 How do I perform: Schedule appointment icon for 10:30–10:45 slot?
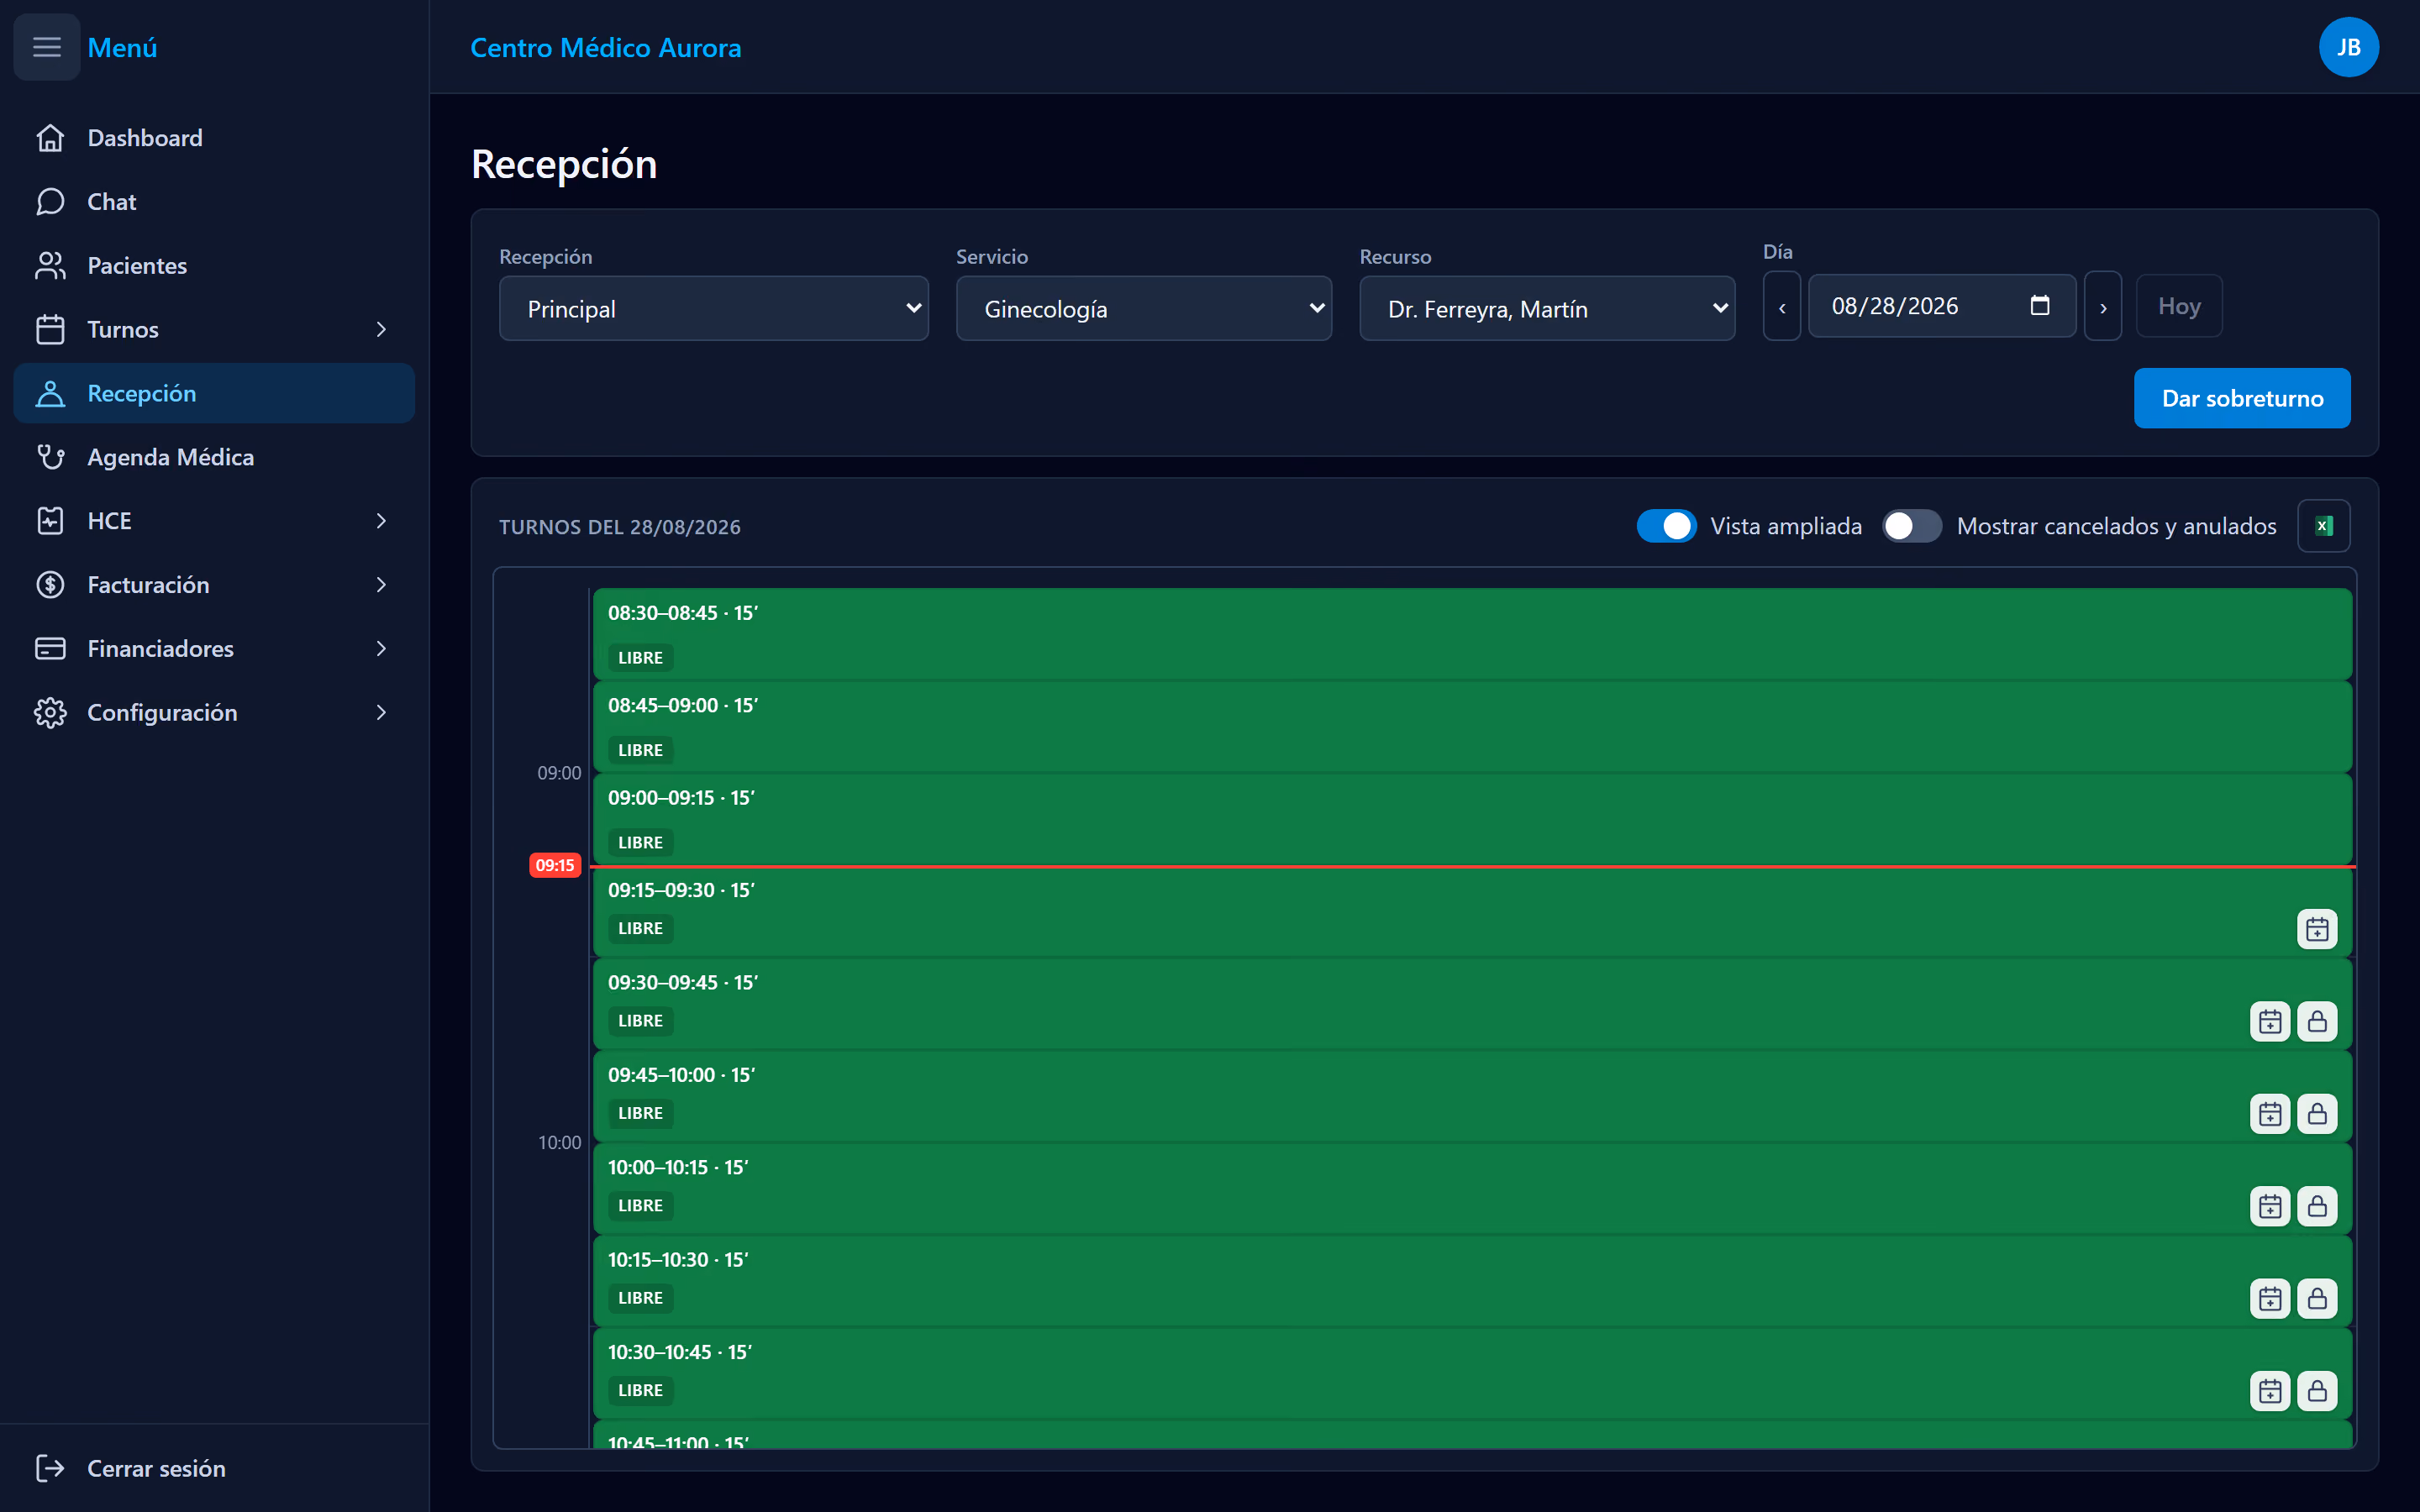(2270, 1391)
